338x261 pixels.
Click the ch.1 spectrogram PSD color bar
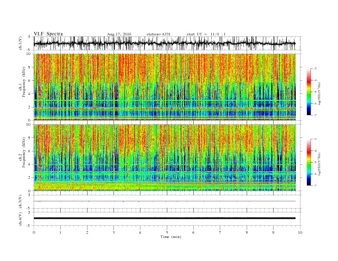click(309, 92)
